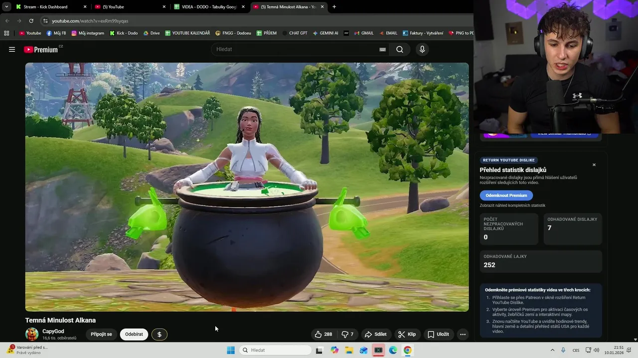Start voice search with the microphone icon

pos(422,49)
